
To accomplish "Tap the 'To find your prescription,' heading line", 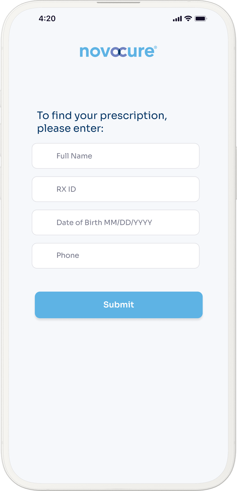I will tap(102, 116).
